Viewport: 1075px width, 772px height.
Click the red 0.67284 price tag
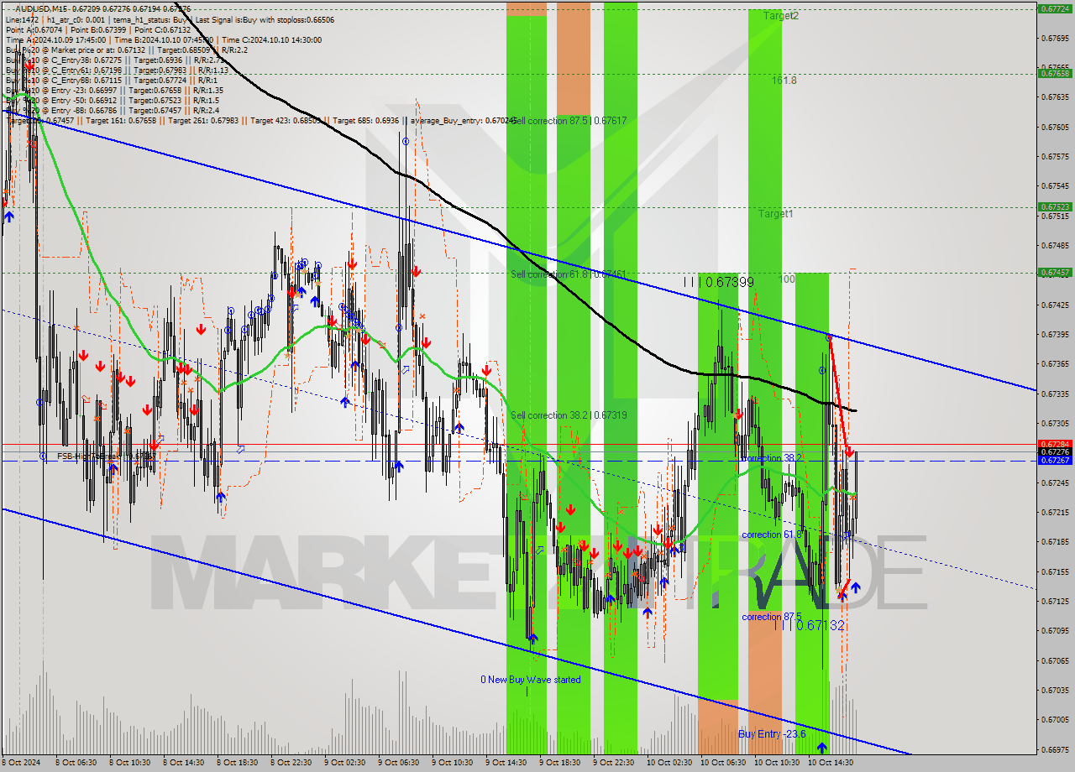[1054, 444]
